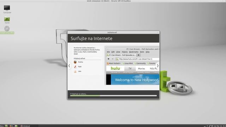Click the Firefox slideshow screenshot image
The image size is (226, 127).
[132, 66]
